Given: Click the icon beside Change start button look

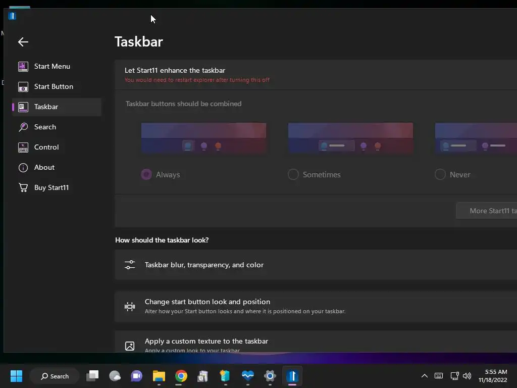Looking at the screenshot, I should [x=130, y=307].
